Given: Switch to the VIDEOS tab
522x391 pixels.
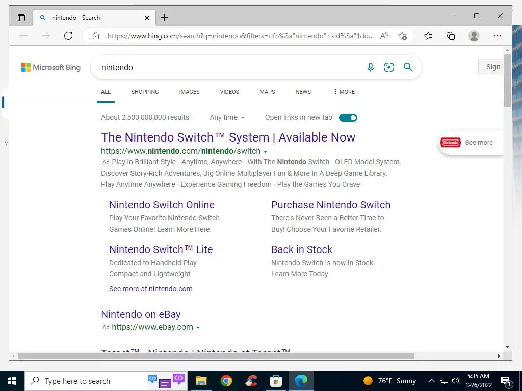Looking at the screenshot, I should pyautogui.click(x=229, y=92).
